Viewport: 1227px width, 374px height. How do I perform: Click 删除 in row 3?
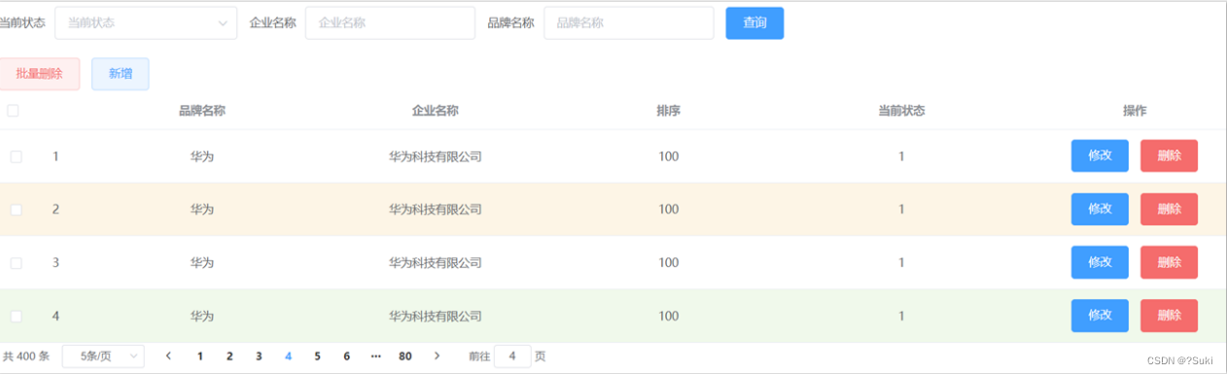[x=1169, y=262]
